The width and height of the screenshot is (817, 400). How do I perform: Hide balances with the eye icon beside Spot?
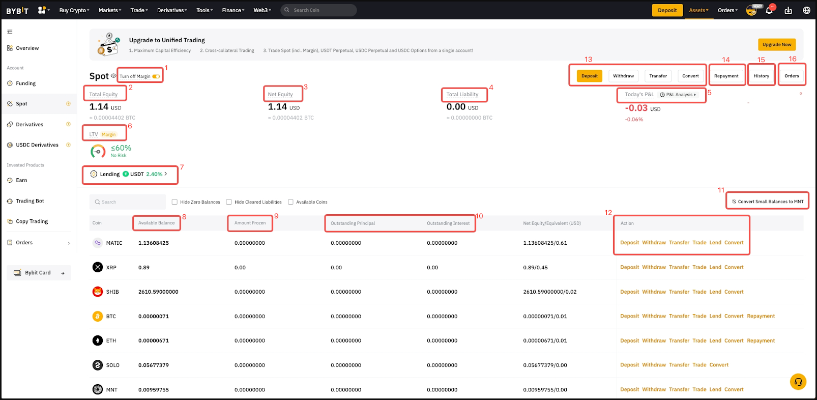pyautogui.click(x=113, y=76)
